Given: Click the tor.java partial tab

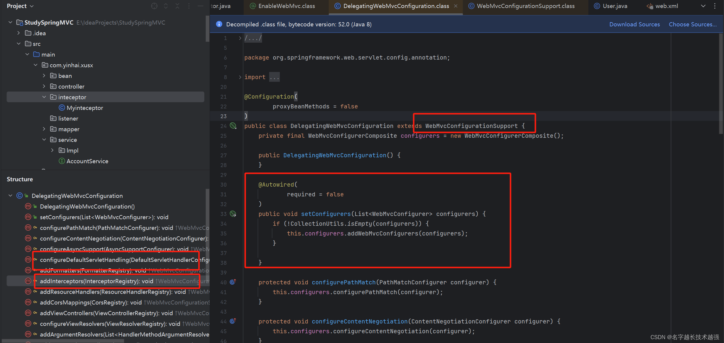Looking at the screenshot, I should (221, 6).
